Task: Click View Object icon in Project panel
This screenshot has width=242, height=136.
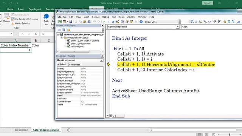Action: pyautogui.click(x=64, y=30)
